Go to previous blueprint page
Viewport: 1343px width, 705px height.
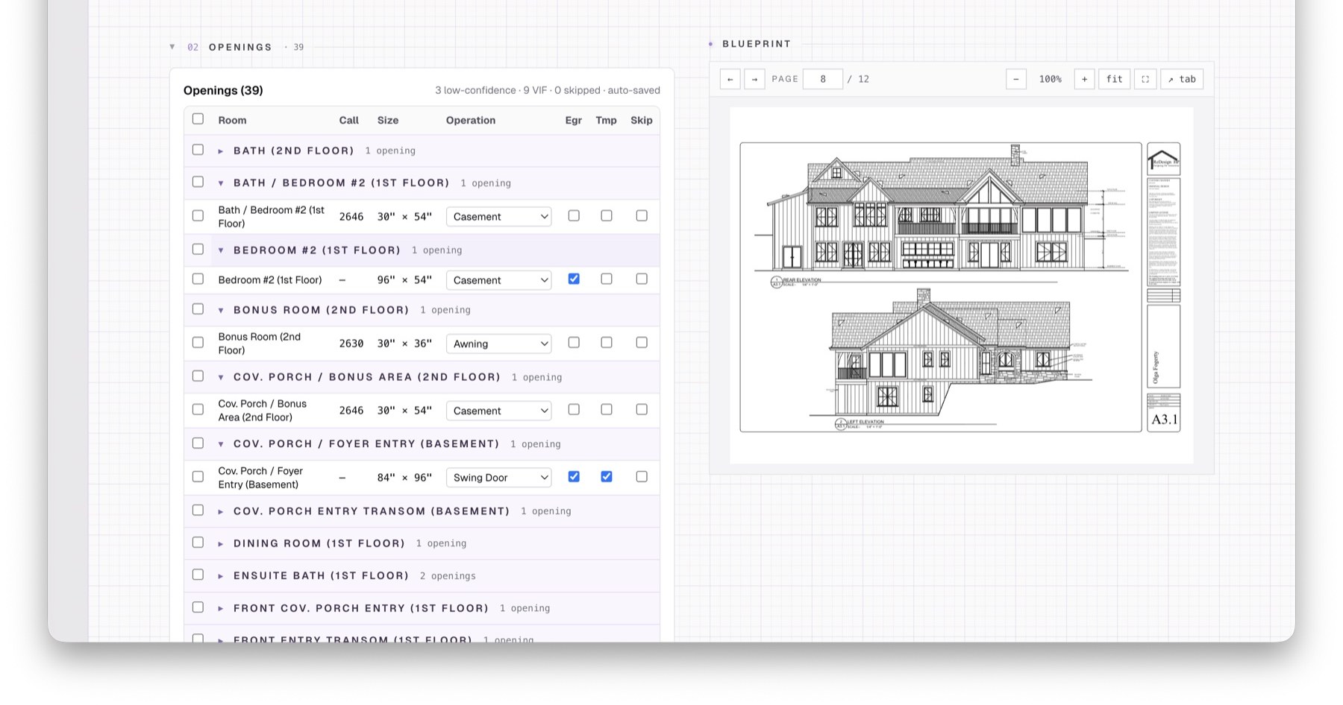pyautogui.click(x=730, y=79)
